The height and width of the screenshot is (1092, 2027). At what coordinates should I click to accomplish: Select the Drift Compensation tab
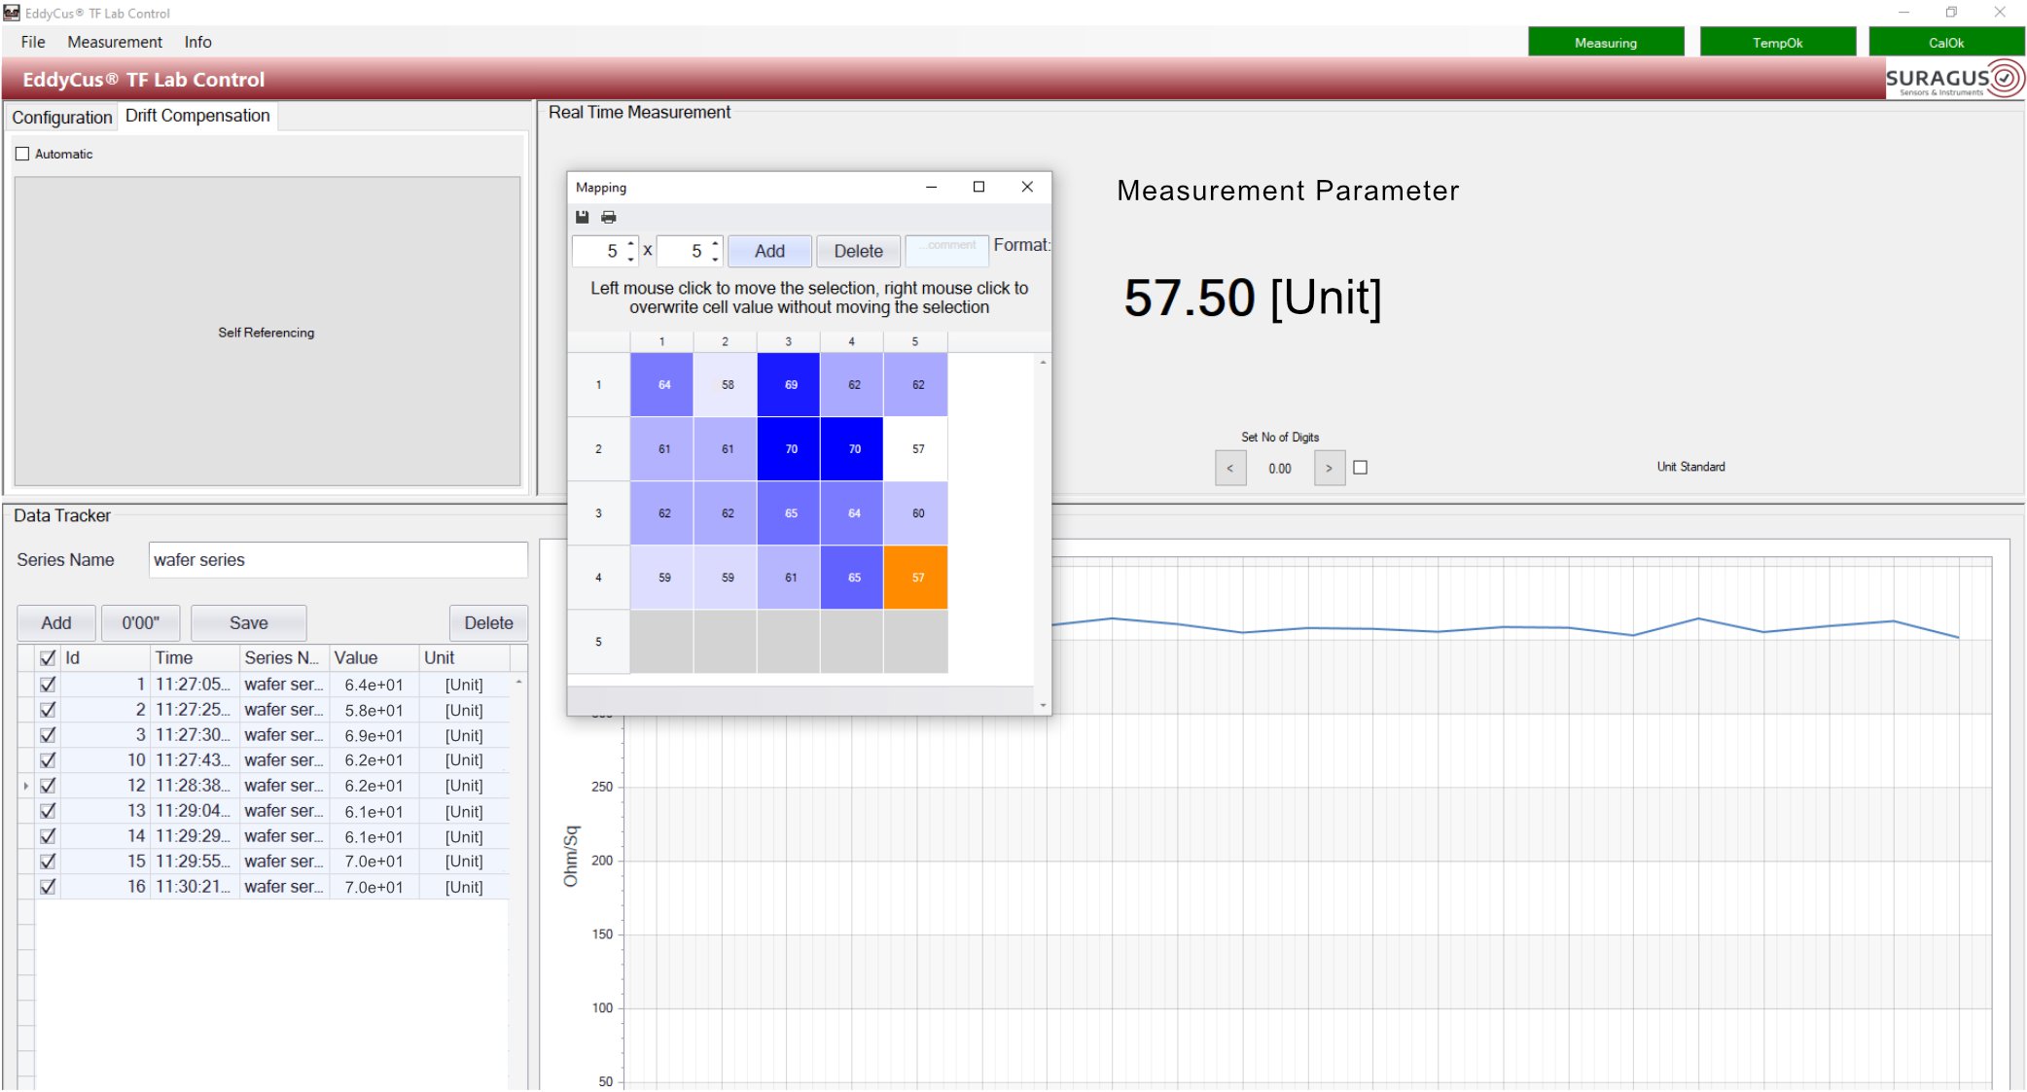pos(199,116)
